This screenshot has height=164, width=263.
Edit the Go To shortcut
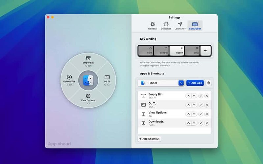(x=201, y=105)
